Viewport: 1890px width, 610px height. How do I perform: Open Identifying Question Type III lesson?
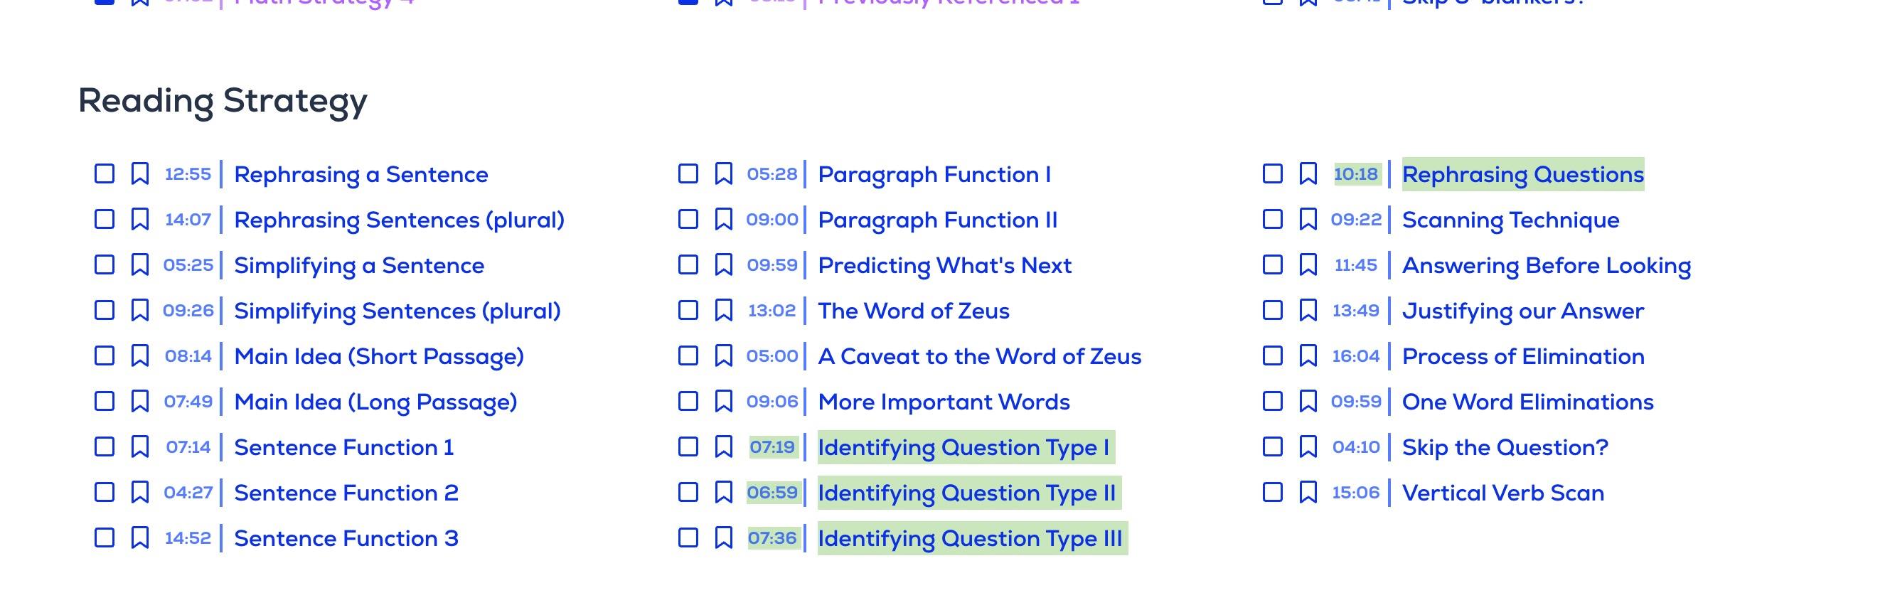click(970, 538)
